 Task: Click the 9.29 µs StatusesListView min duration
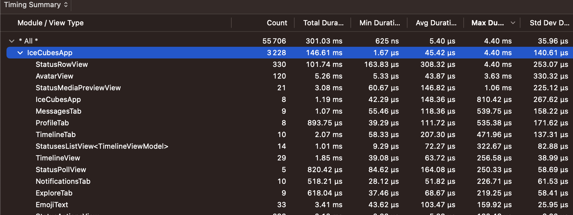pos(386,146)
